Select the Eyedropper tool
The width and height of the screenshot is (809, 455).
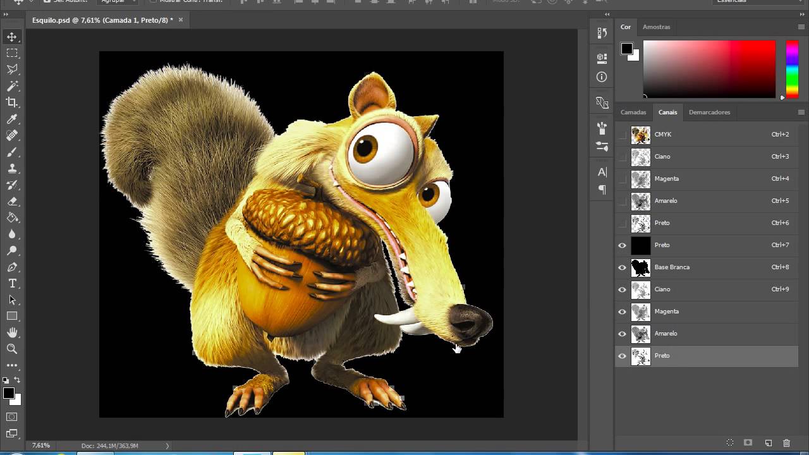[x=12, y=119]
